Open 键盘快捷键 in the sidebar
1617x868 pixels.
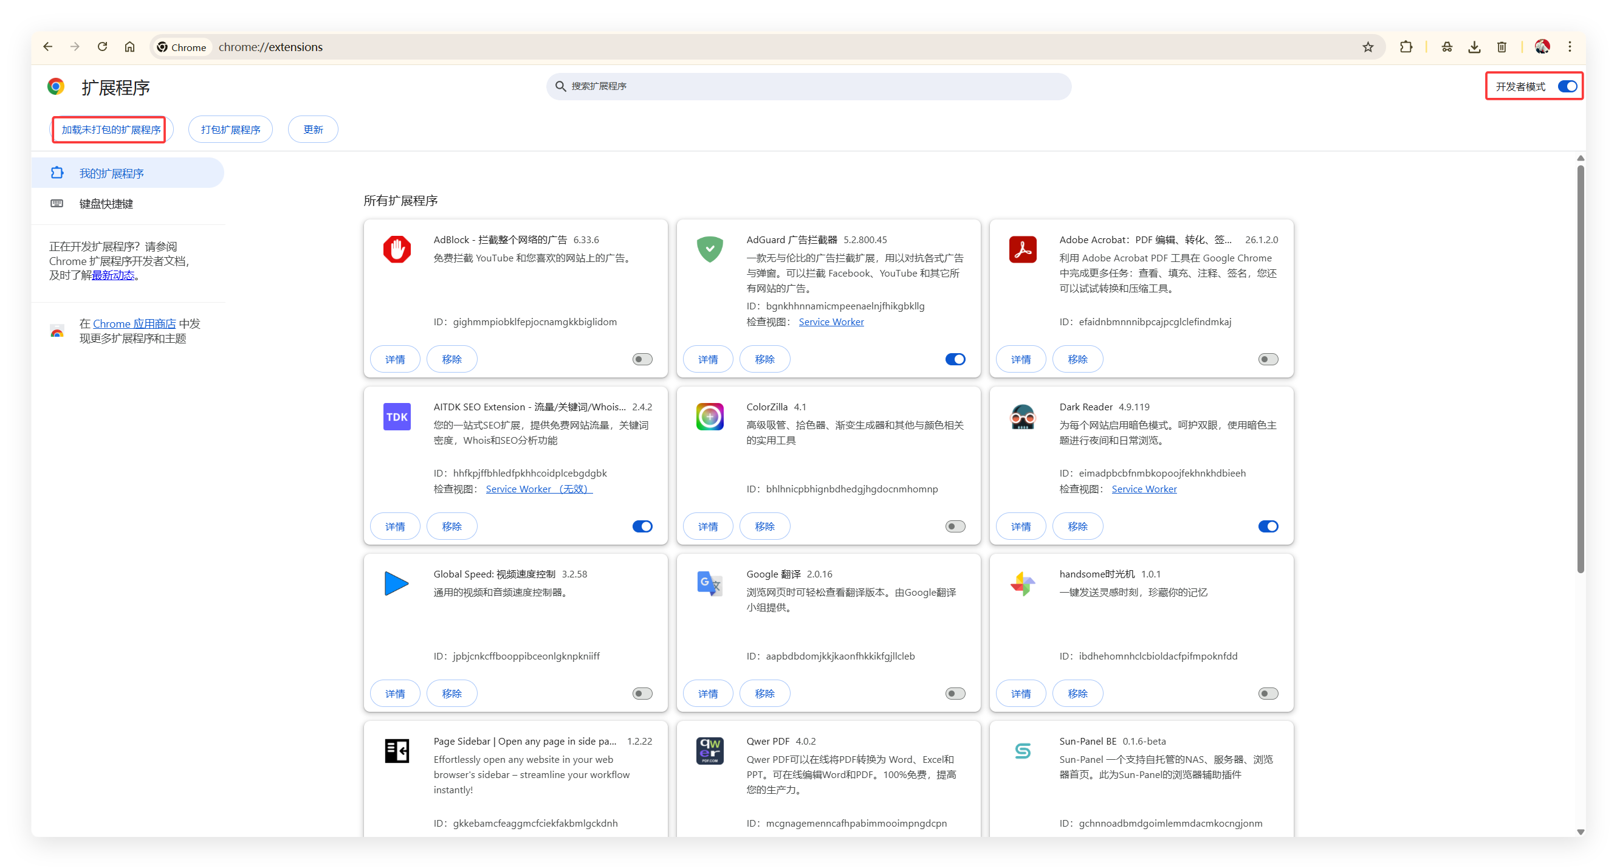pos(128,204)
